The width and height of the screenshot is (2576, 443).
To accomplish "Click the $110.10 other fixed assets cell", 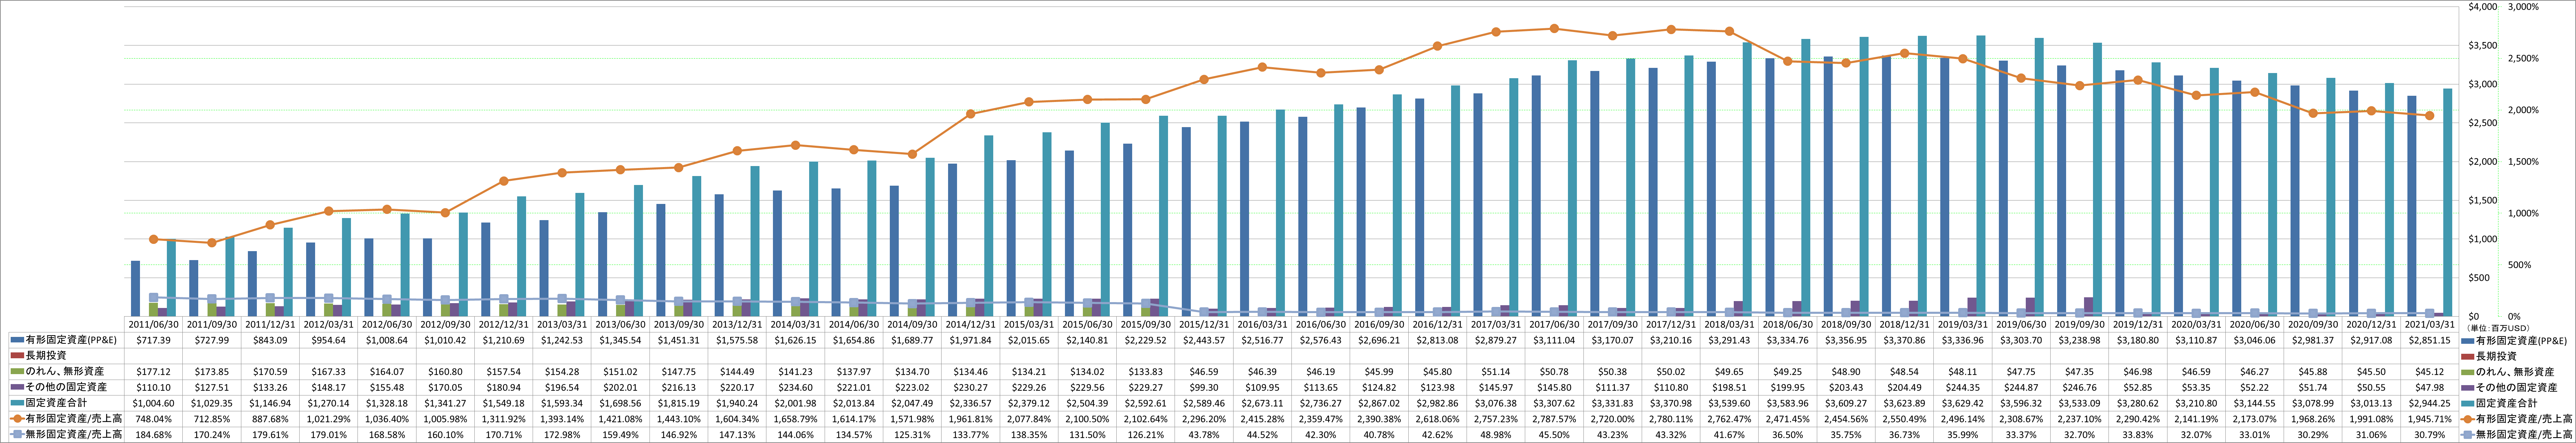I will pos(154,387).
